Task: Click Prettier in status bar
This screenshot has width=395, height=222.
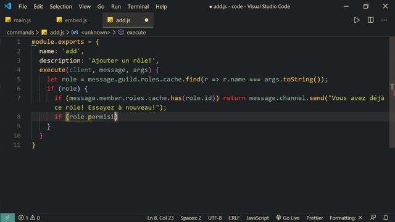Action: 315,218
